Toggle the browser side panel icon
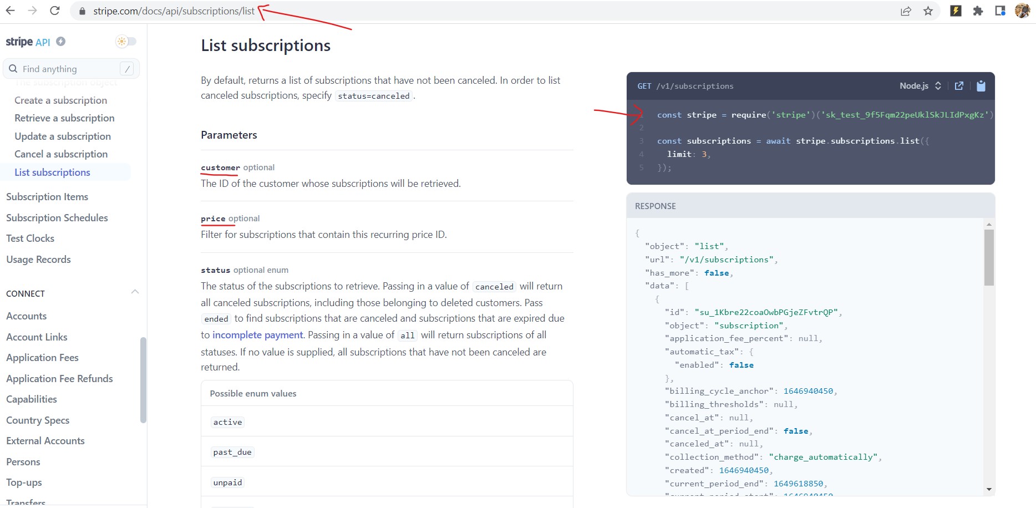This screenshot has height=508, width=1036. coord(1000,11)
